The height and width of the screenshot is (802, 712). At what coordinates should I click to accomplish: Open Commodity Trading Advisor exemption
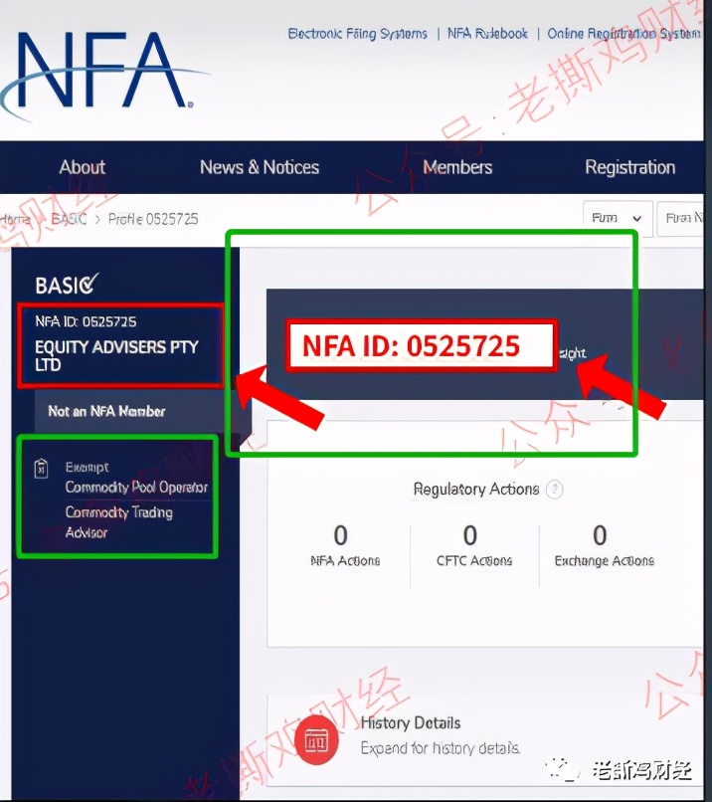118,522
